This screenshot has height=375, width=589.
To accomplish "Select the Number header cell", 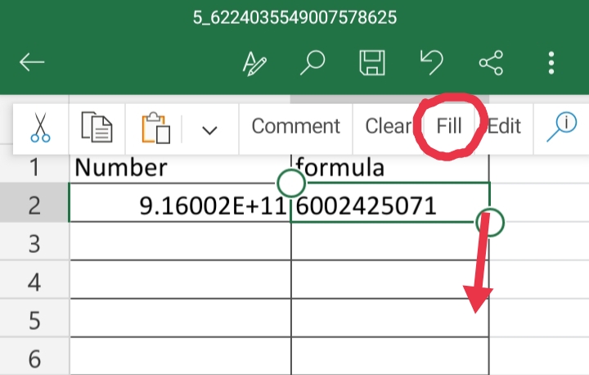I will tap(180, 168).
